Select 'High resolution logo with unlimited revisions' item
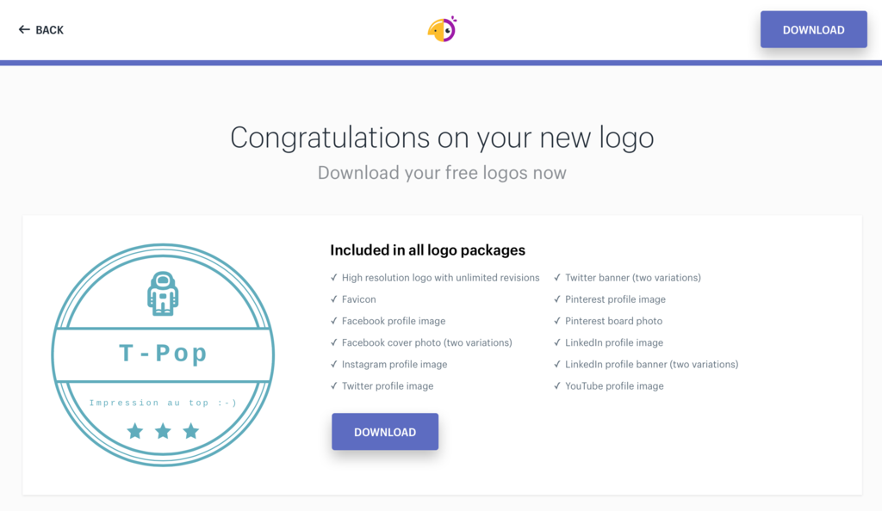 (x=440, y=278)
